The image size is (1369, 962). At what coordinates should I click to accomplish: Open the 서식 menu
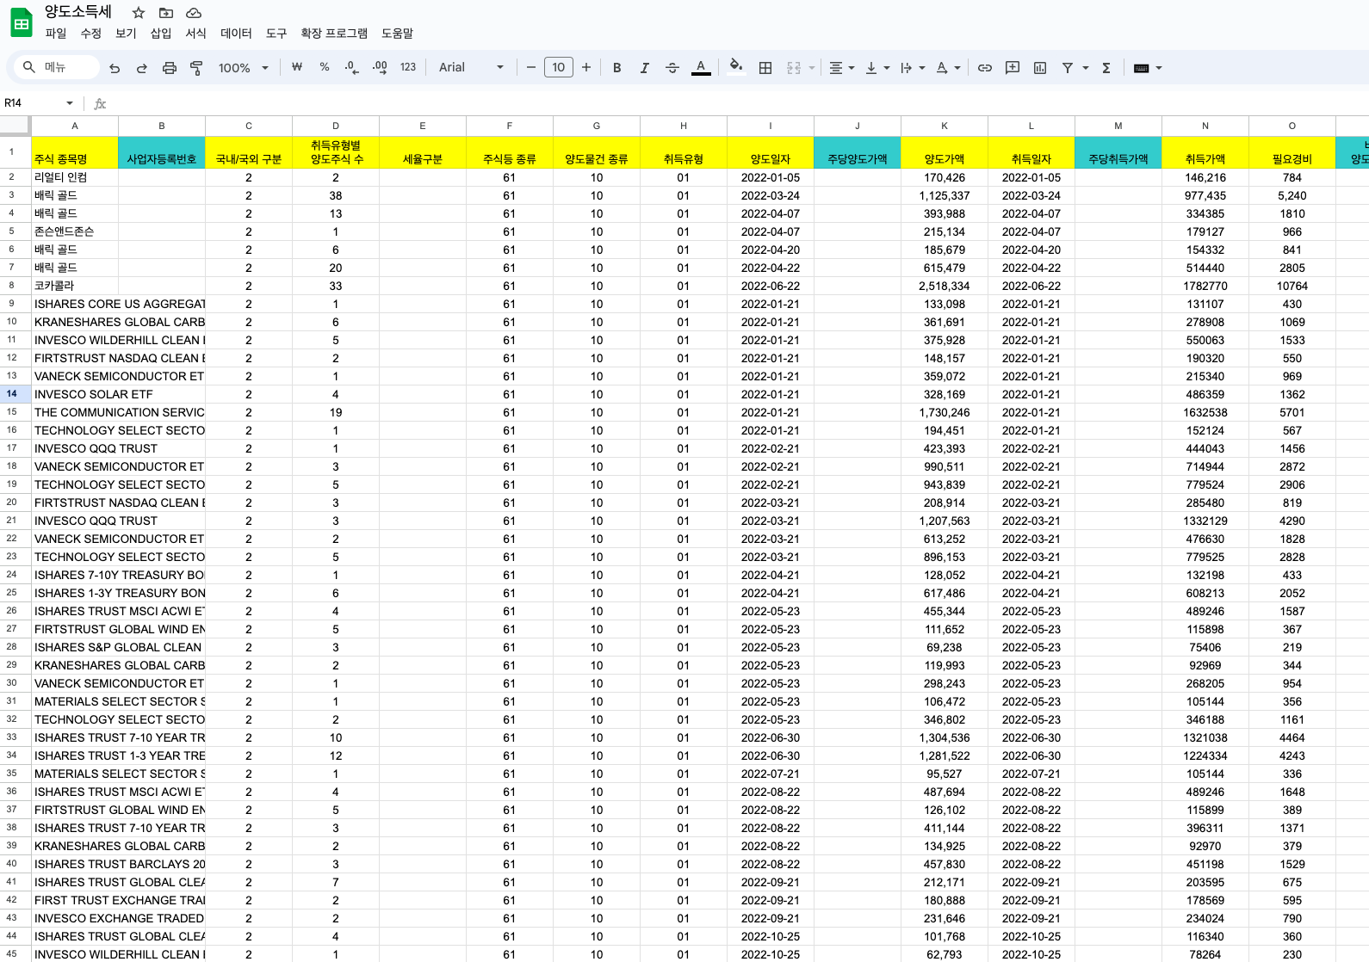pos(196,34)
